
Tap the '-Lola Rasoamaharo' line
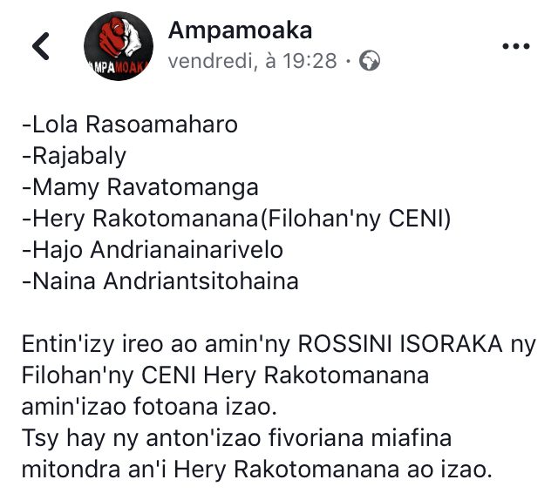click(x=130, y=125)
